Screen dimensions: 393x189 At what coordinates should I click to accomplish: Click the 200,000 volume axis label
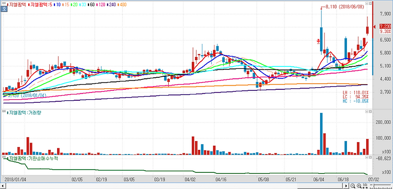(384, 122)
